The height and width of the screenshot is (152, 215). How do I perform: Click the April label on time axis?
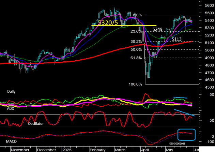(145, 150)
